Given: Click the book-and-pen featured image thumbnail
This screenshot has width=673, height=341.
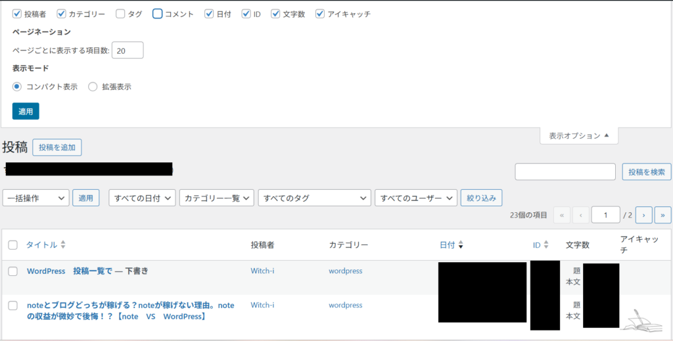Looking at the screenshot, I should [x=642, y=320].
